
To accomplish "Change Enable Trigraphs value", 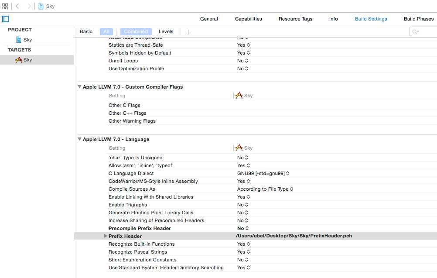I will (x=242, y=204).
